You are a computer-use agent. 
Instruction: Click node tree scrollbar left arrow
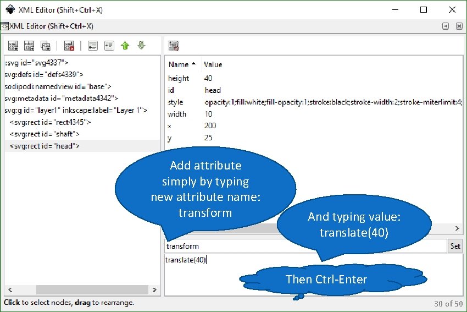point(10,289)
